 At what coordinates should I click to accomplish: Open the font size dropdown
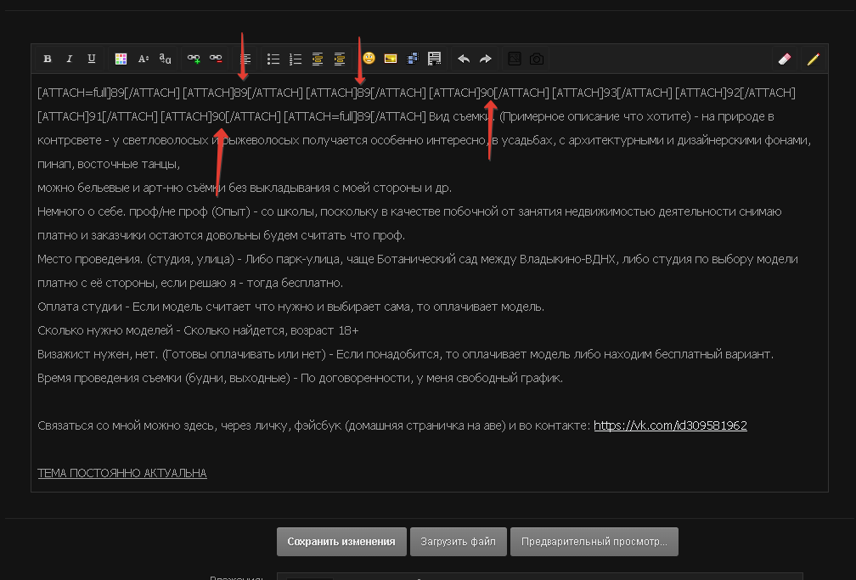[x=144, y=59]
